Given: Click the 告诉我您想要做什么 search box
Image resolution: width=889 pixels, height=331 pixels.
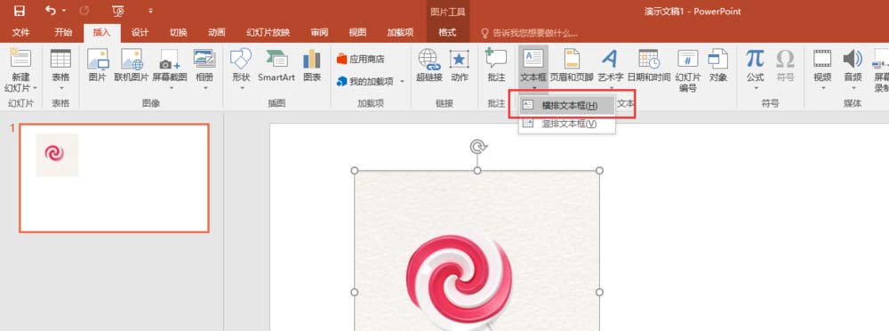Looking at the screenshot, I should point(529,33).
